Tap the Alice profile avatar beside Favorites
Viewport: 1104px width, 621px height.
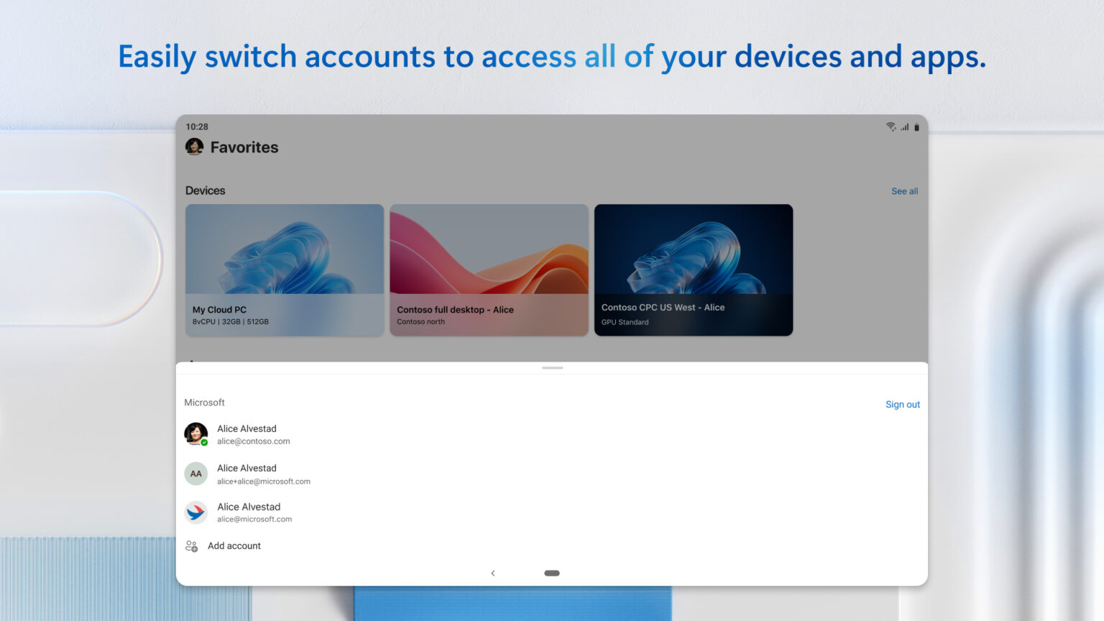[x=194, y=147]
